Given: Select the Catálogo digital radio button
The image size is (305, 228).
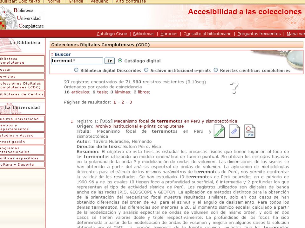Looking at the screenshot, I should [x=120, y=60].
